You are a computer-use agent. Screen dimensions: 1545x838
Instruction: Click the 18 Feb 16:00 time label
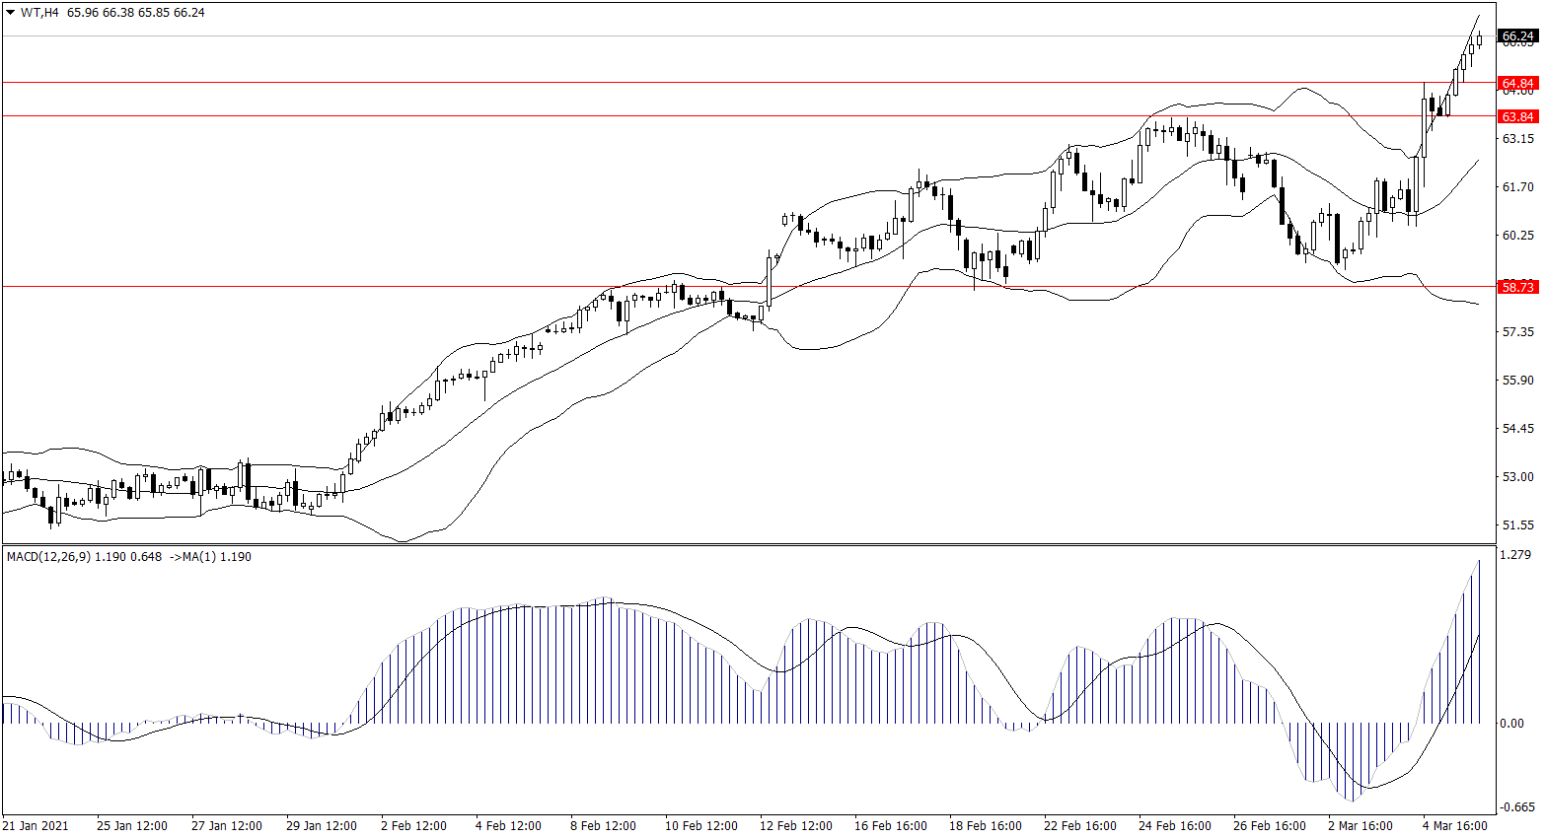tap(985, 826)
